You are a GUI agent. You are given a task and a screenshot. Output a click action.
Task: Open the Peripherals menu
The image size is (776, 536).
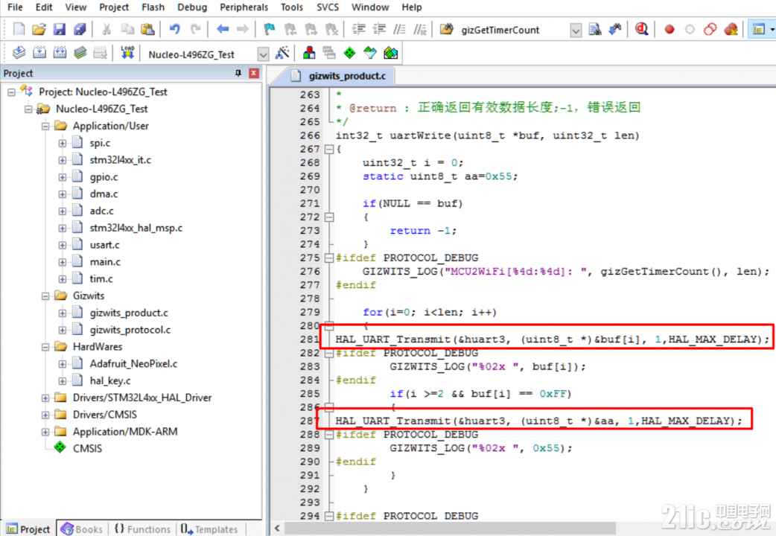coord(244,7)
